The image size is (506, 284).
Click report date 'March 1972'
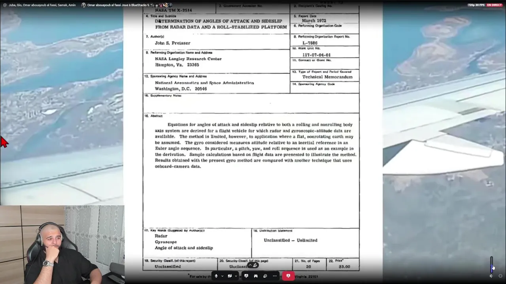[314, 21]
